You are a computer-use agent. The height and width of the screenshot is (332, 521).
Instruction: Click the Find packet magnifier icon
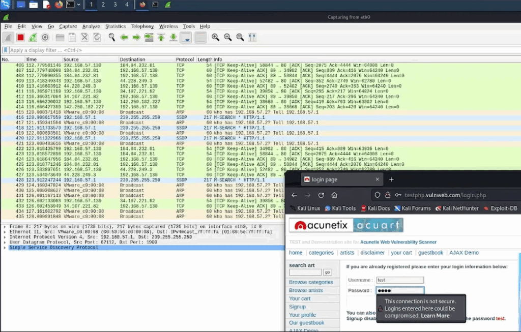tap(111, 37)
